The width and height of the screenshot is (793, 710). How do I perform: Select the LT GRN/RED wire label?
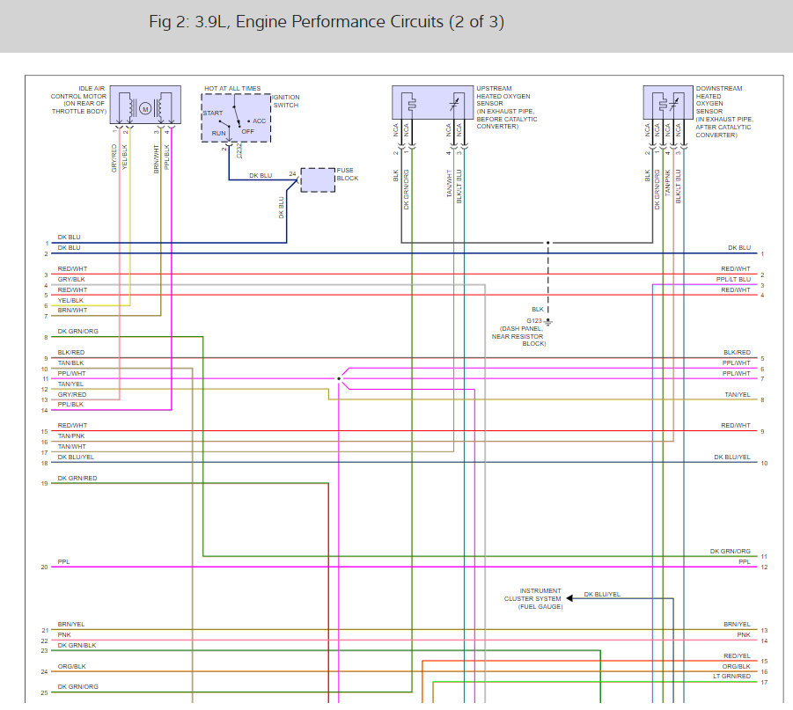coord(731,676)
